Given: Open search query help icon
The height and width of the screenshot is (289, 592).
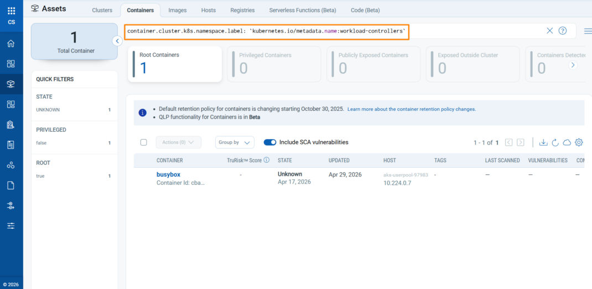Looking at the screenshot, I should 563,31.
